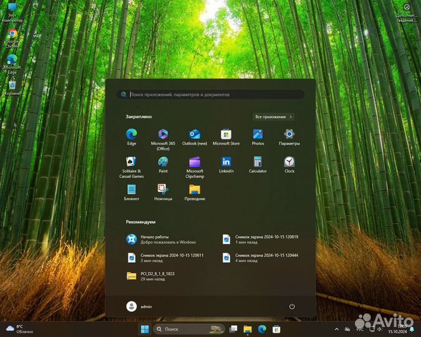Click the Дополнительные сведения desktop icon
Screen dimensions: 421x337
pos(407,14)
